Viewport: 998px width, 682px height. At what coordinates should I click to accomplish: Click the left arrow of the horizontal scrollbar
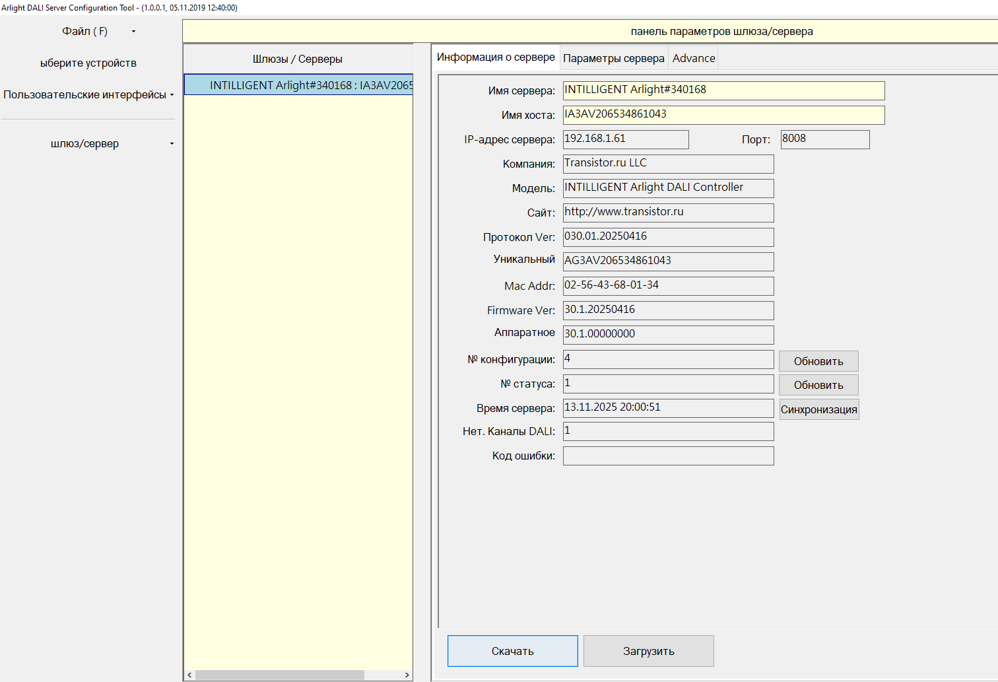[190, 675]
